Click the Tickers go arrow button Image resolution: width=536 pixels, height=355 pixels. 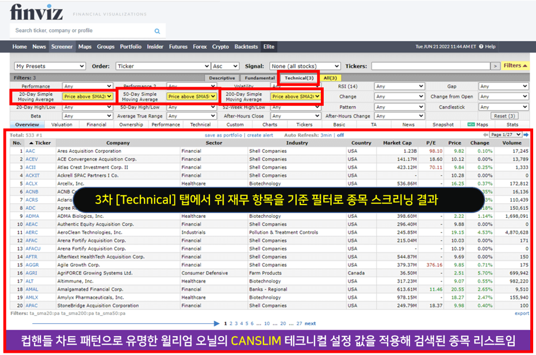[x=495, y=66]
